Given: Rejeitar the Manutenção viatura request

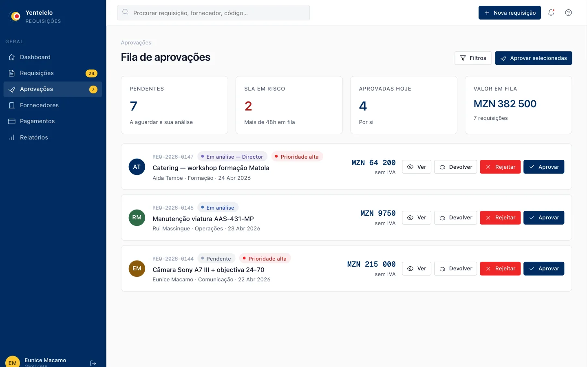Looking at the screenshot, I should (500, 218).
